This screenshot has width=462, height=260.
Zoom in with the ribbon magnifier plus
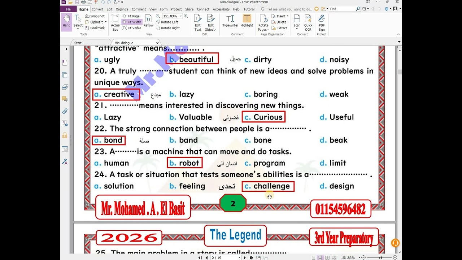(186, 16)
